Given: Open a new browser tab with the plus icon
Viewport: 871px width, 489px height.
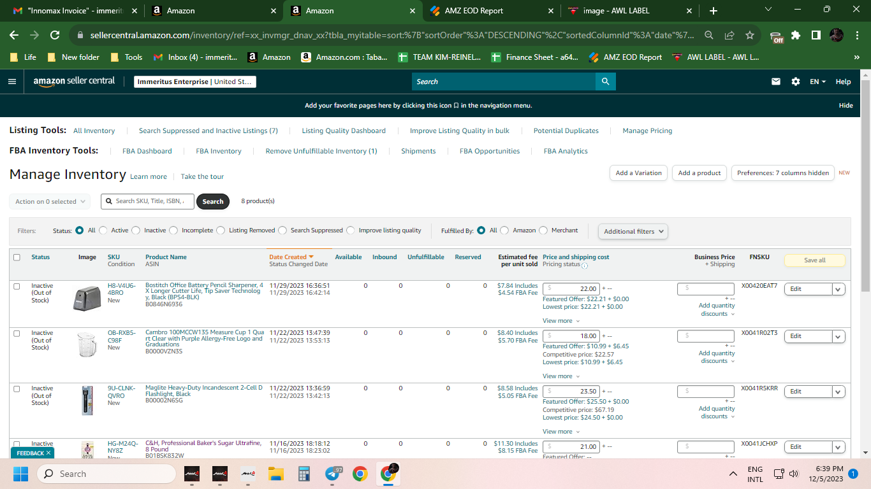Looking at the screenshot, I should tap(713, 11).
